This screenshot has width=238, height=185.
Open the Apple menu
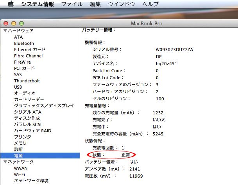coord(11,4)
